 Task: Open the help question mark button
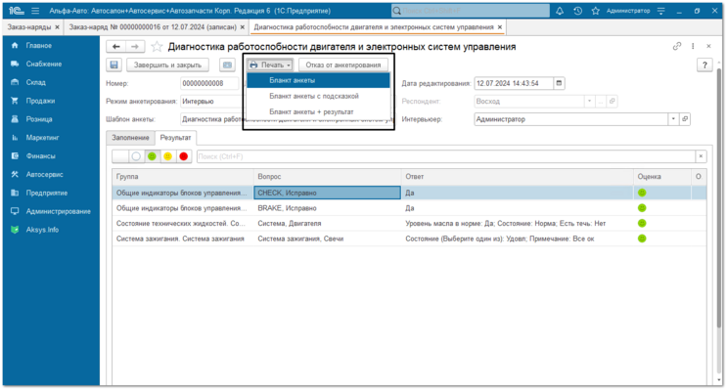pos(704,65)
